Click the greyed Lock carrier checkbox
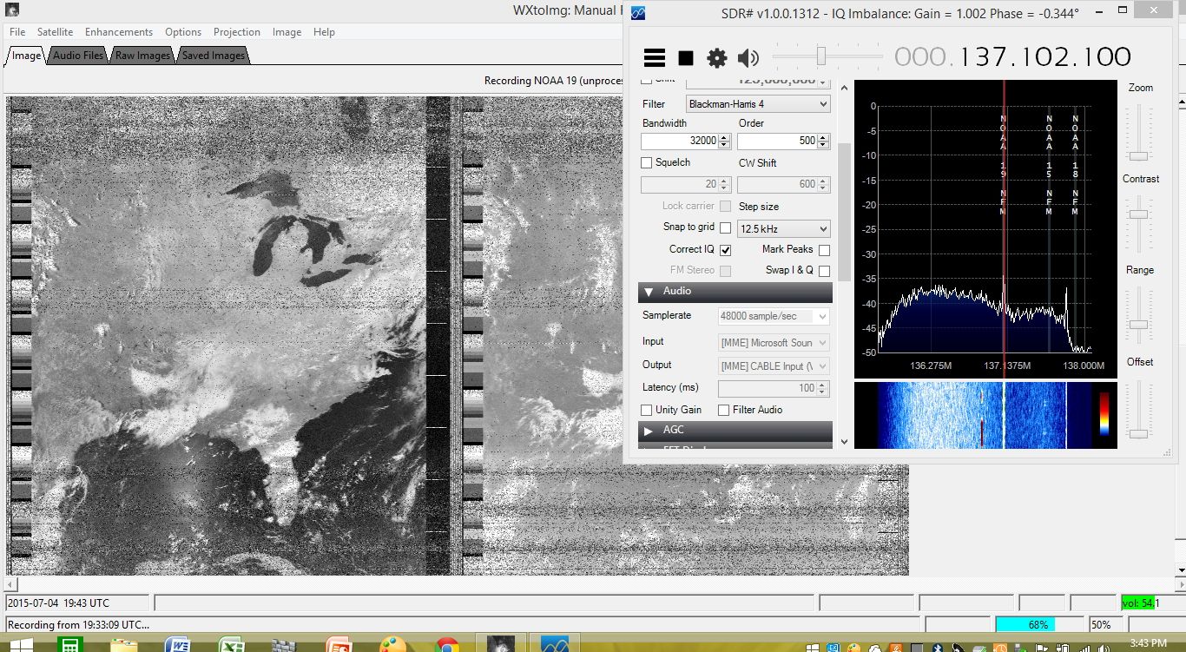This screenshot has width=1186, height=652. tap(725, 206)
